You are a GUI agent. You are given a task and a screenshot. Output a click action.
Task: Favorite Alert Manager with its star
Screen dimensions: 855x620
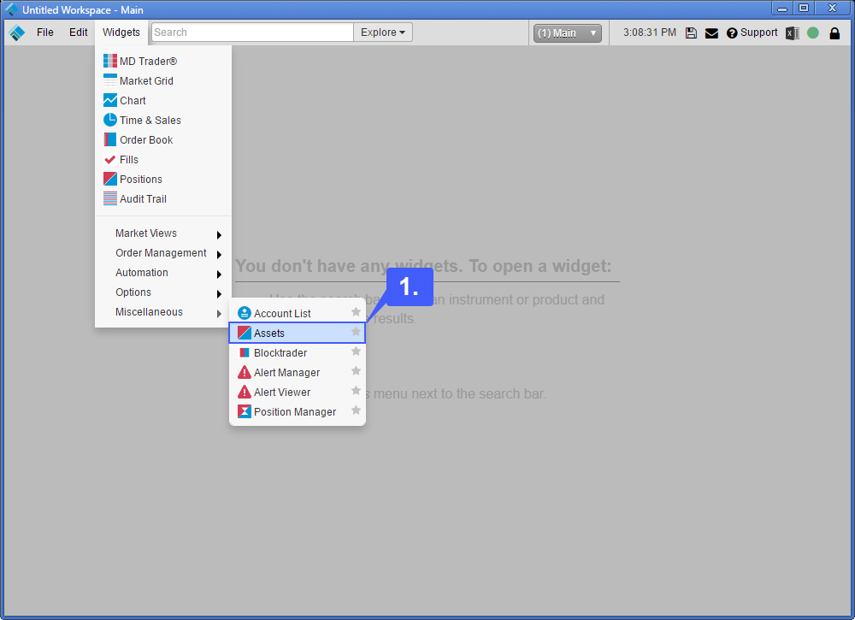tap(356, 371)
